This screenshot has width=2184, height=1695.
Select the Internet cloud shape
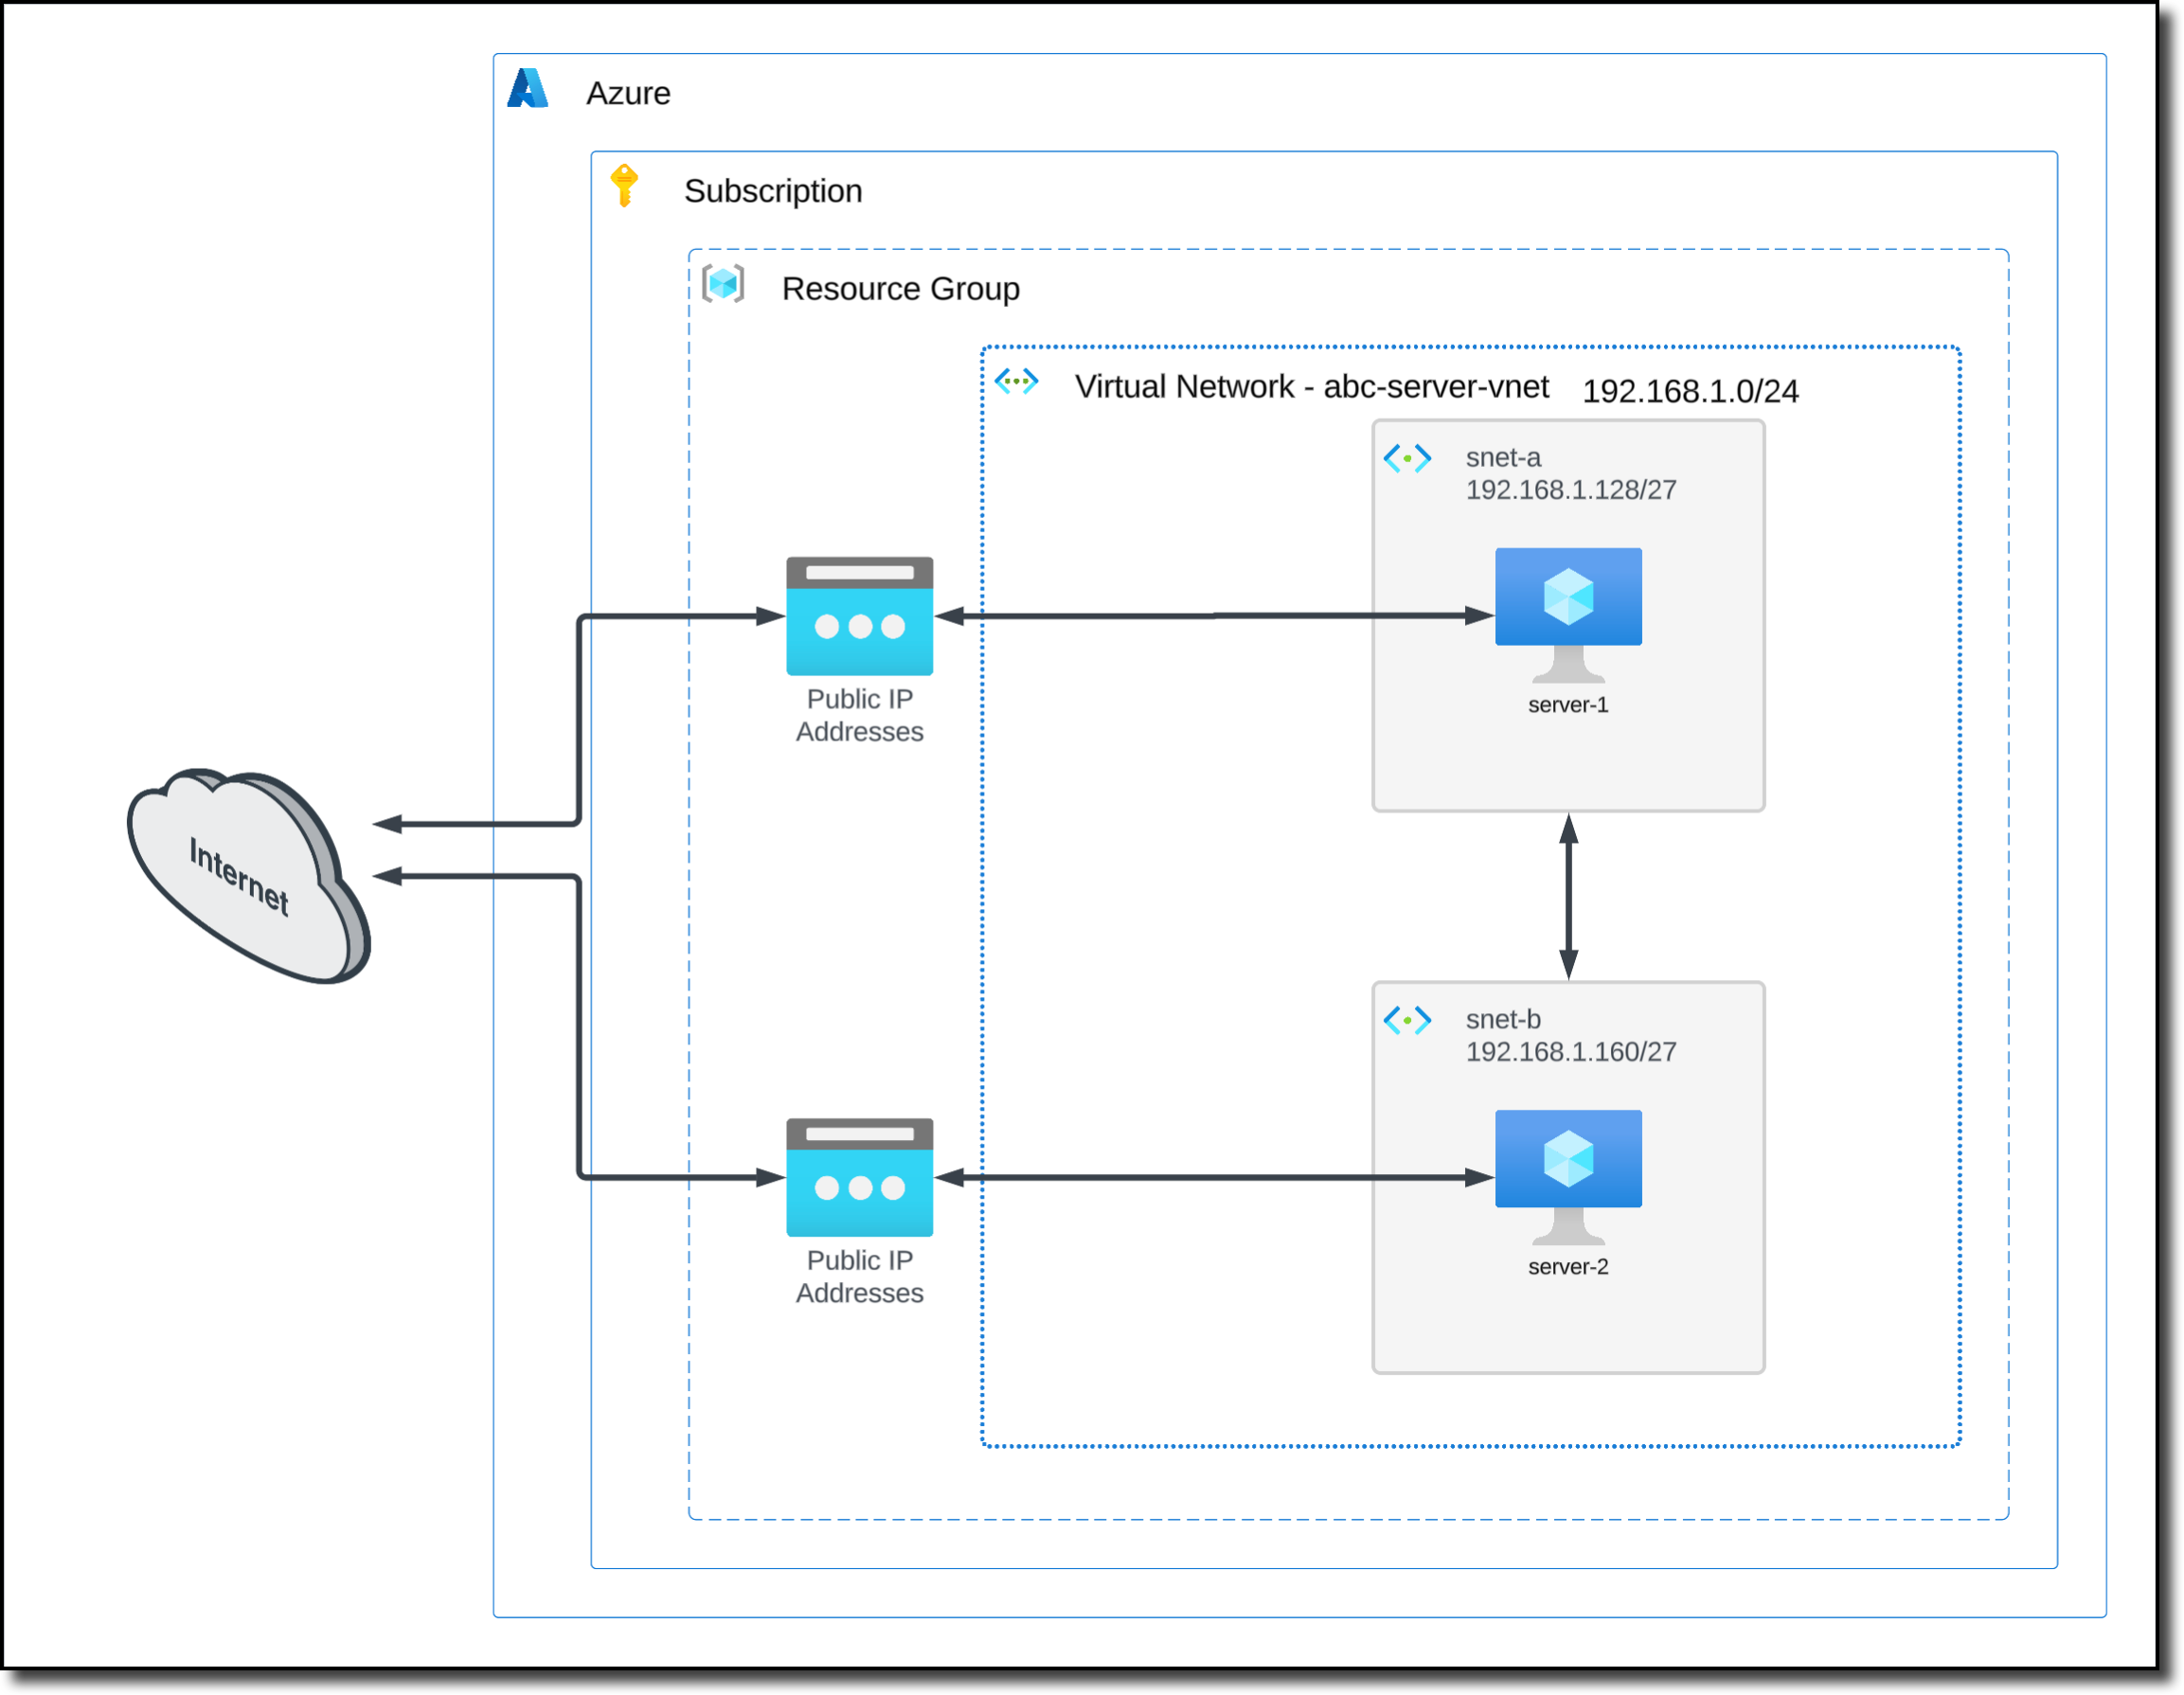[240, 875]
